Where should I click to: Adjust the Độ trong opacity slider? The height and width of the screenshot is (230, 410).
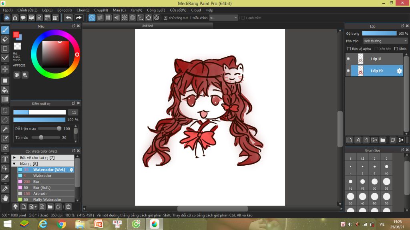tap(379, 34)
